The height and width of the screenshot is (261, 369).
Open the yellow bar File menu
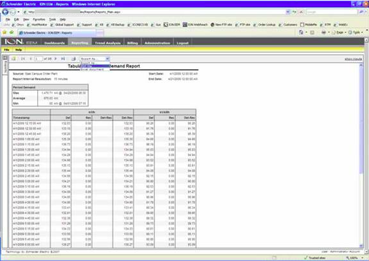(6, 50)
